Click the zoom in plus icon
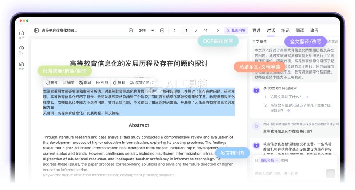 tap(162, 31)
